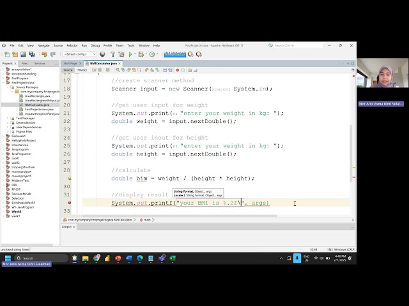409x306 pixels.
Task: Open the Tools menu
Action: [130, 45]
